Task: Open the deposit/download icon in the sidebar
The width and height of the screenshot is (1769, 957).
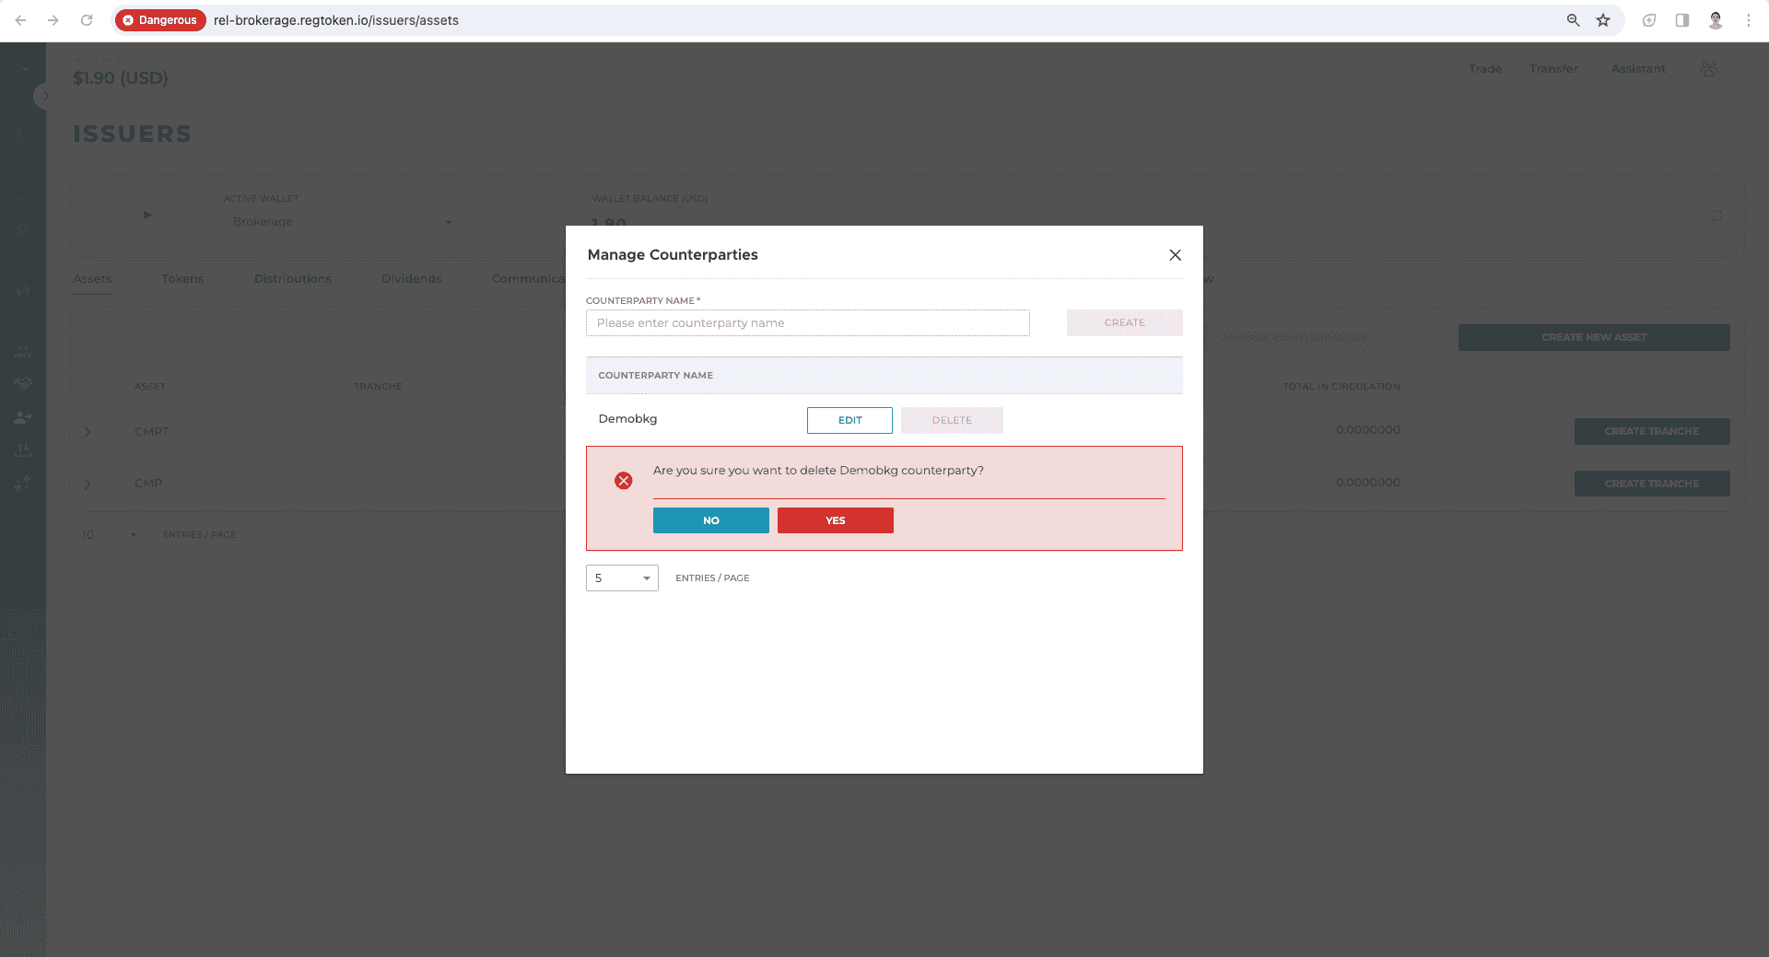Action: [23, 450]
